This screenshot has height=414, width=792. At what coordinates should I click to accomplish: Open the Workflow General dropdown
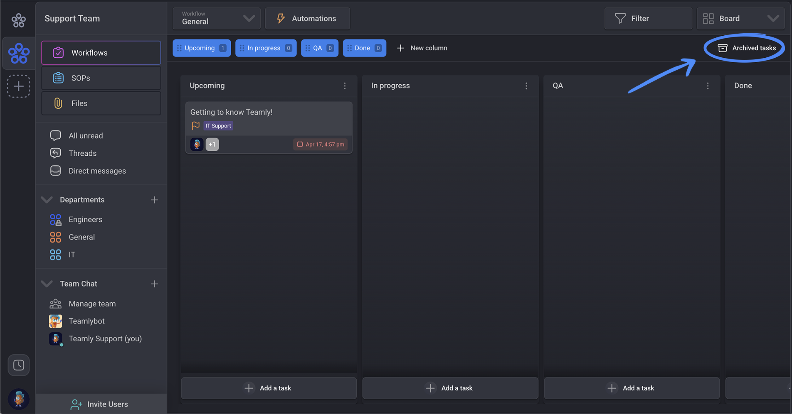click(217, 18)
